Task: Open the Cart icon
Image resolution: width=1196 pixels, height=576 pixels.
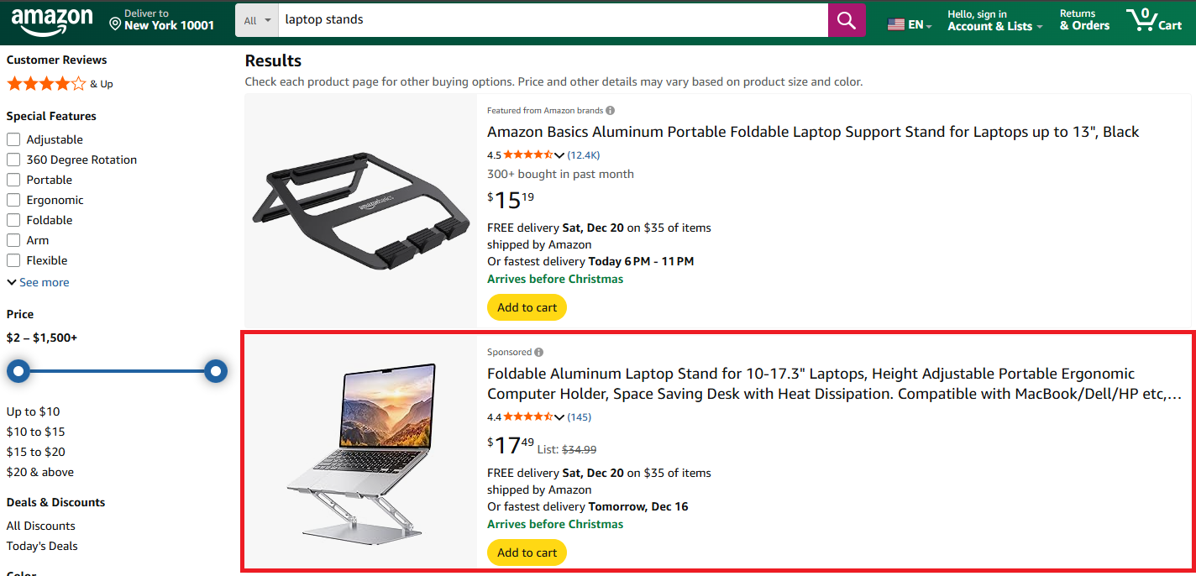Action: [x=1154, y=20]
